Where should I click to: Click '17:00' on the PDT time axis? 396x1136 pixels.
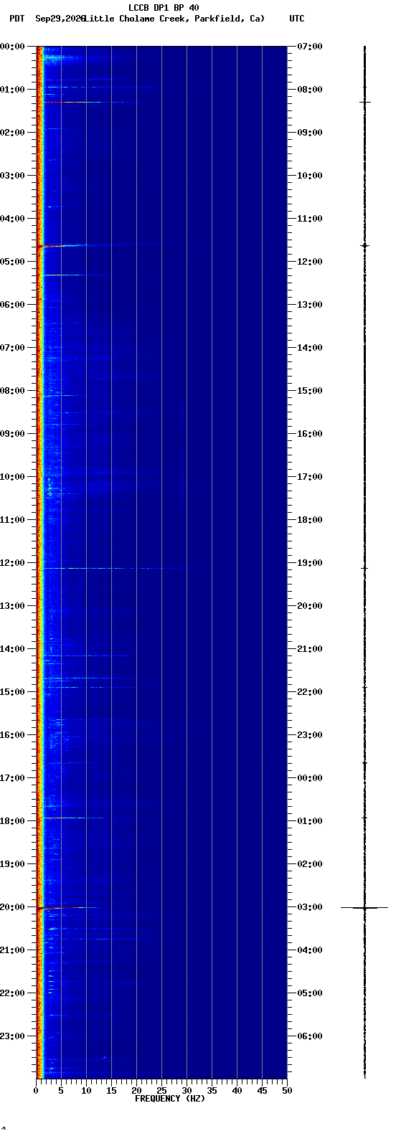(13, 778)
